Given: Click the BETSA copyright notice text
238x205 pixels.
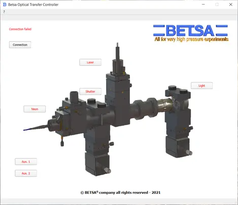Looking at the screenshot, I should pyautogui.click(x=120, y=192).
